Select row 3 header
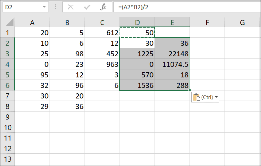 pyautogui.click(x=8, y=53)
